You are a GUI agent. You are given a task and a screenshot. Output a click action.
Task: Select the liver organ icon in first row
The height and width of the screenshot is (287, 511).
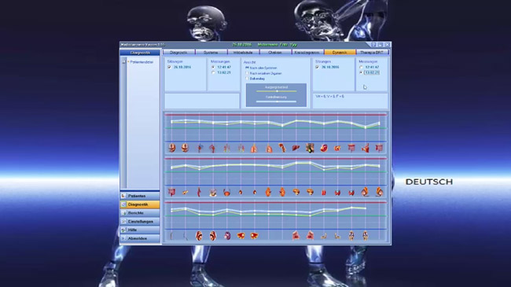coord(296,149)
